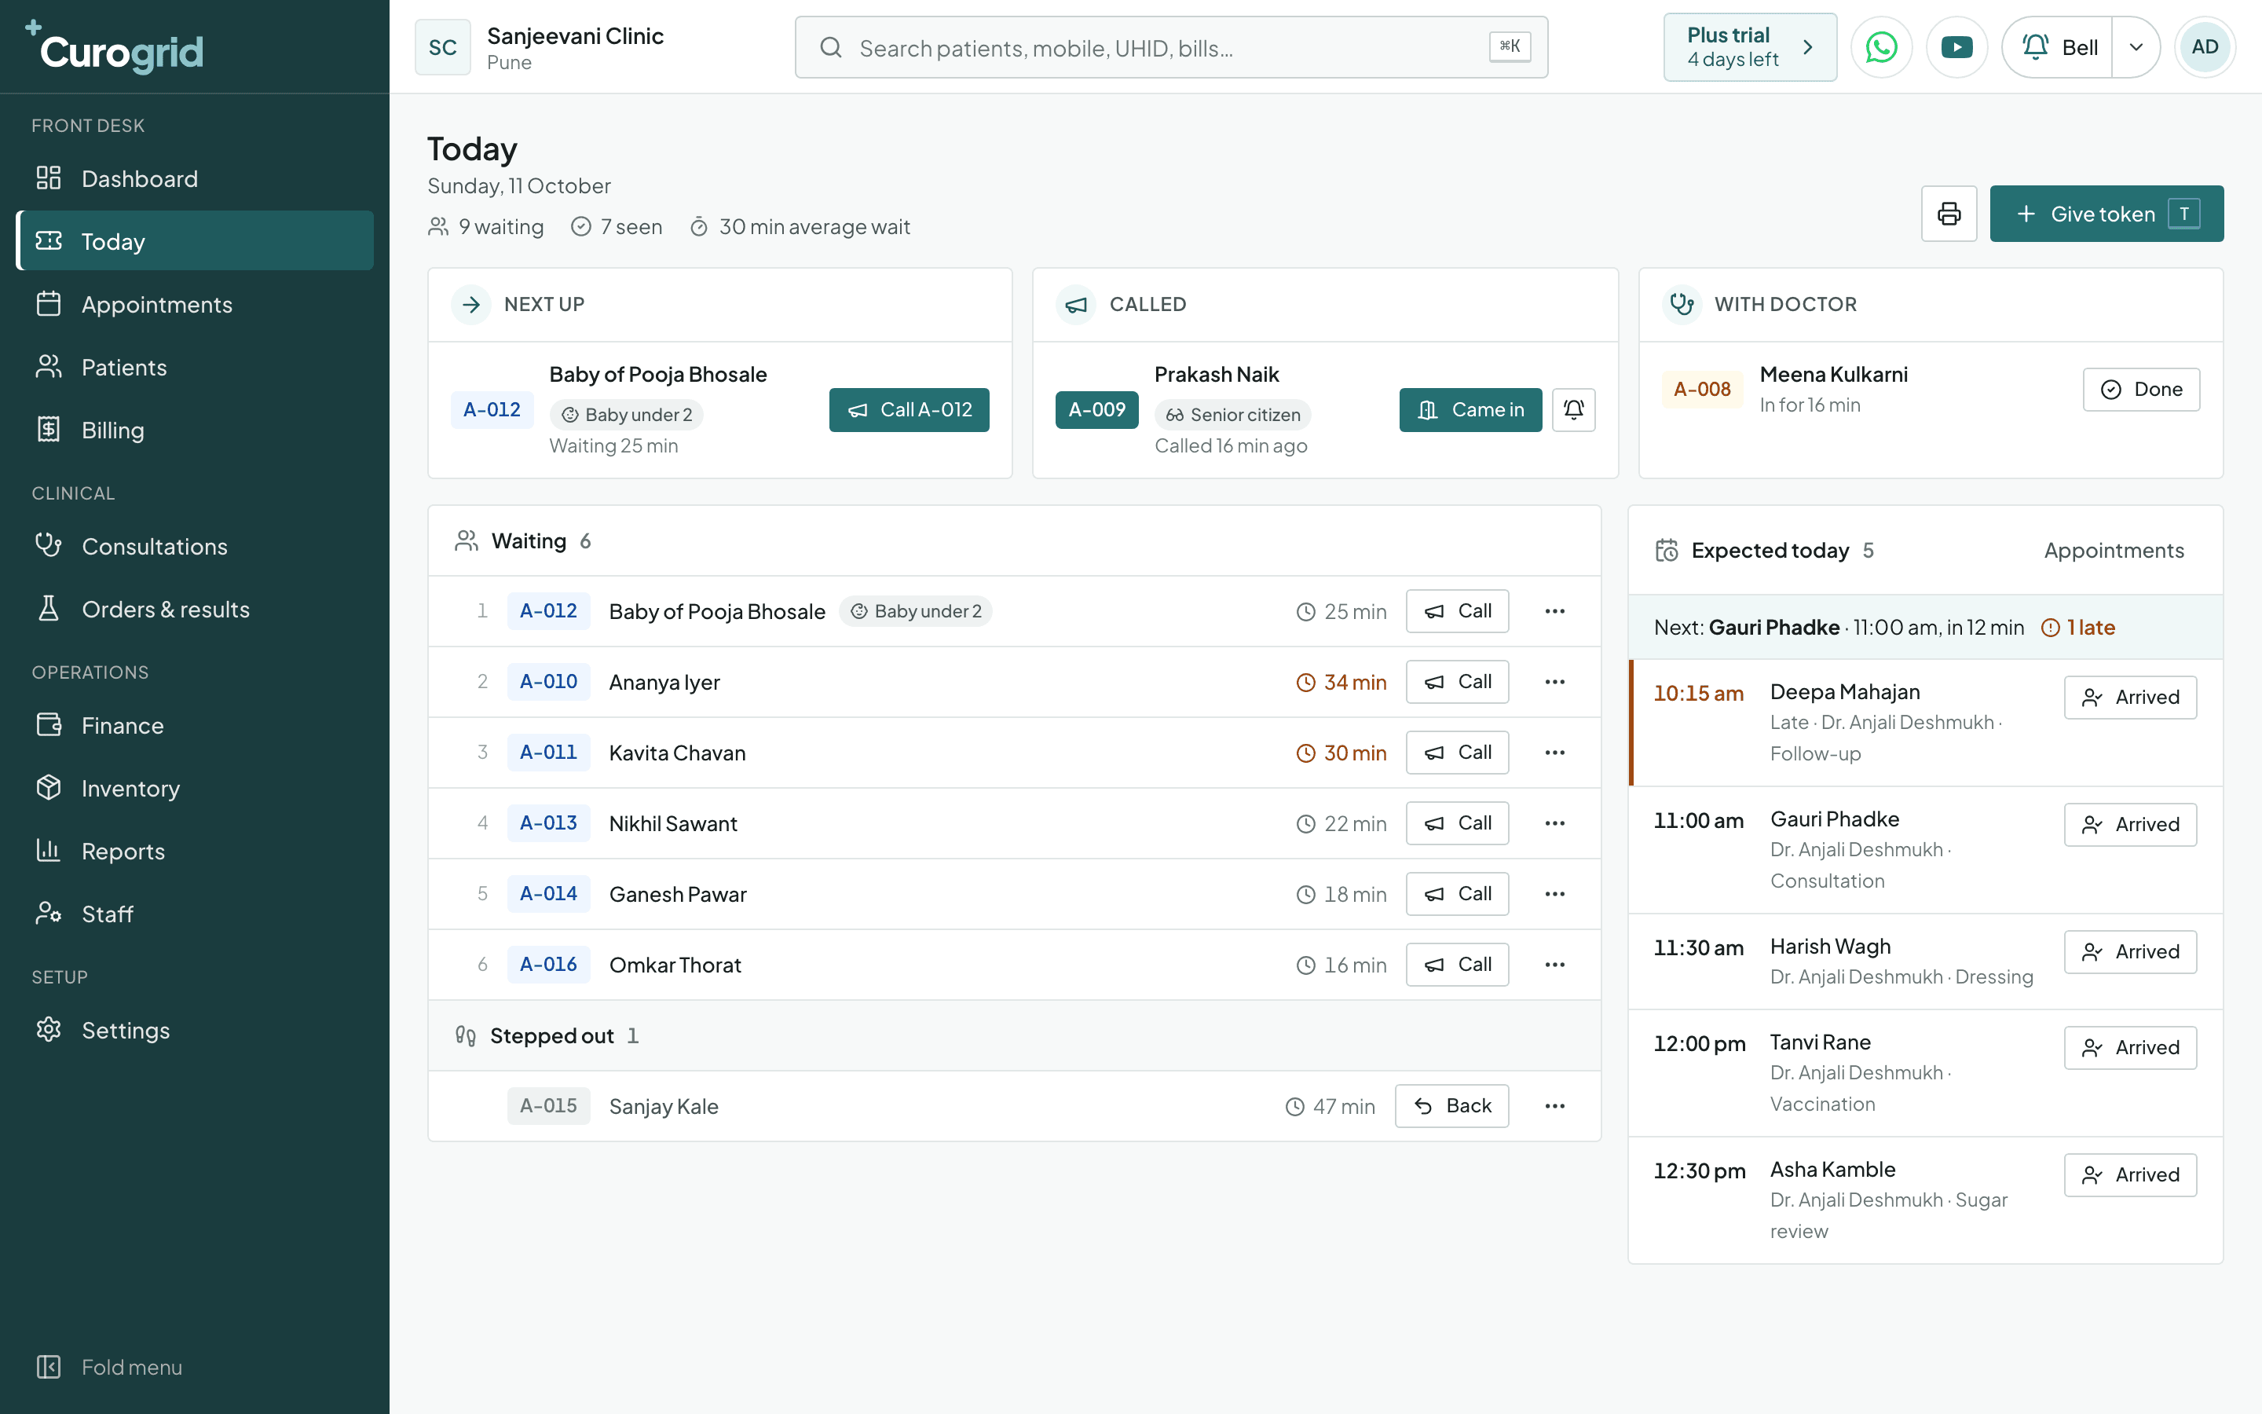The height and width of the screenshot is (1414, 2262).
Task: Open Reports in sidebar
Action: [196, 851]
